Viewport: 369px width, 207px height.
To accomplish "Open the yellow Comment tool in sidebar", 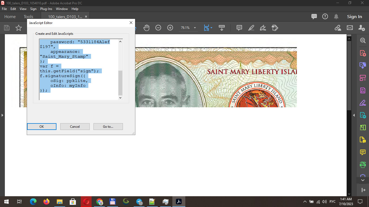I will (363, 152).
